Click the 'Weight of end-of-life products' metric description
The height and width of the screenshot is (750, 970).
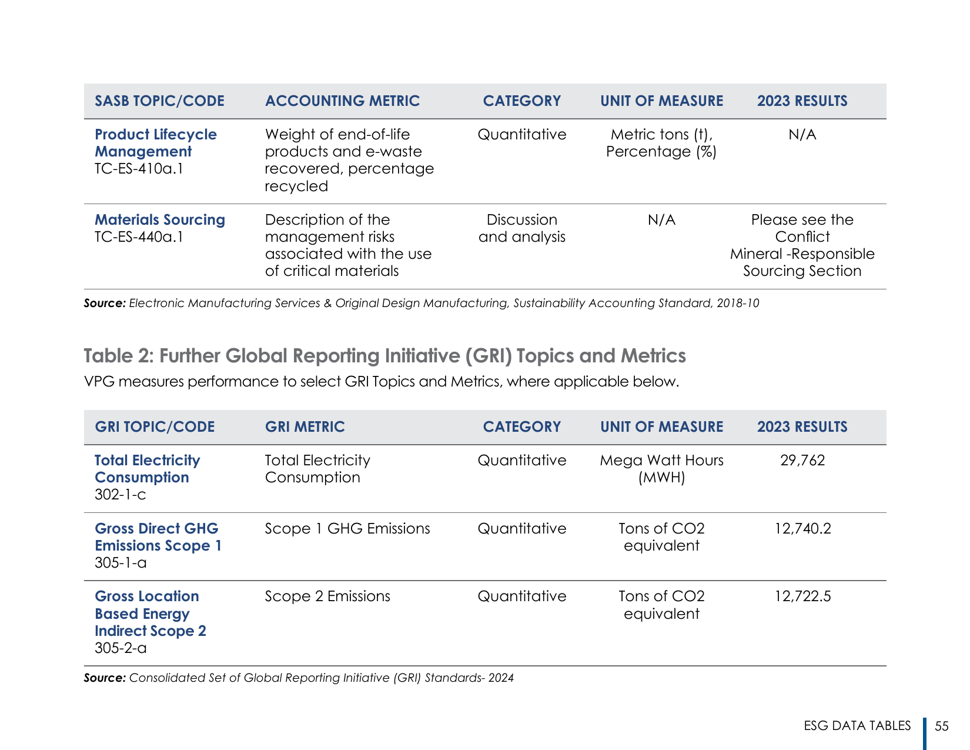tap(349, 161)
